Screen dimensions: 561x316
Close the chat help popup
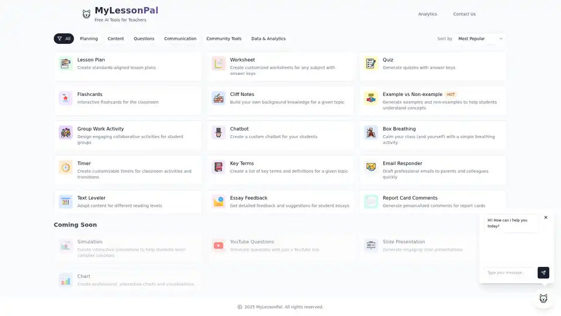click(546, 218)
